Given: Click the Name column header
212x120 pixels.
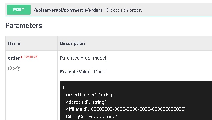Looking at the screenshot, I should tap(14, 43).
